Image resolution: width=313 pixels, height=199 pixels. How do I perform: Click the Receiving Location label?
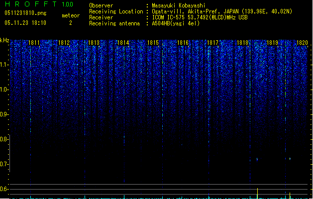click(116, 11)
